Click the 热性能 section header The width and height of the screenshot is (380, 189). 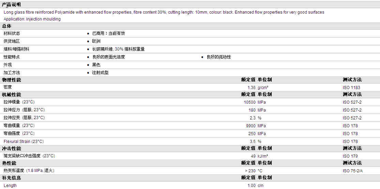pyautogui.click(x=9, y=163)
